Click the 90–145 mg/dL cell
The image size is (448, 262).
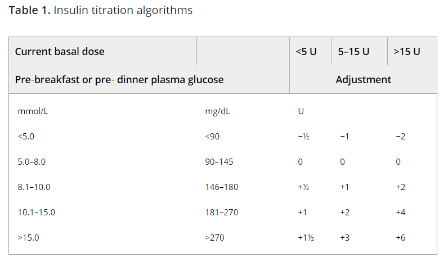tap(219, 162)
